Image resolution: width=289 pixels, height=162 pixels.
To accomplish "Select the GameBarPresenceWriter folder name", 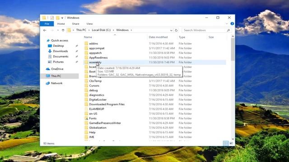I will 105,123.
